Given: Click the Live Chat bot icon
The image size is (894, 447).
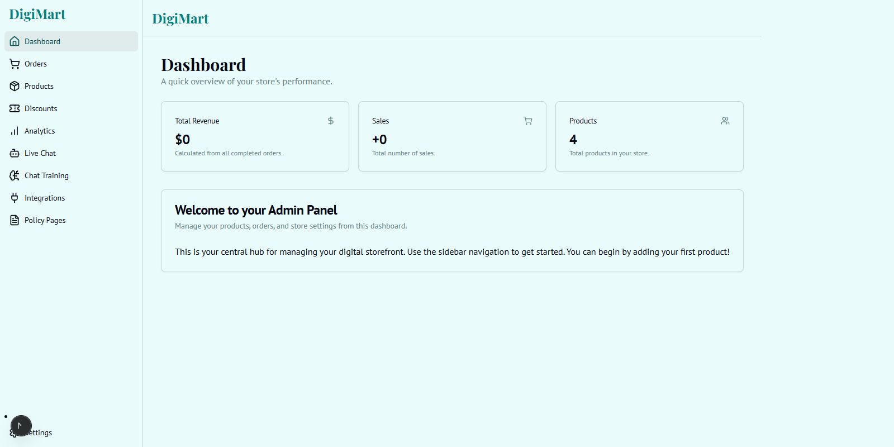Looking at the screenshot, I should point(15,153).
